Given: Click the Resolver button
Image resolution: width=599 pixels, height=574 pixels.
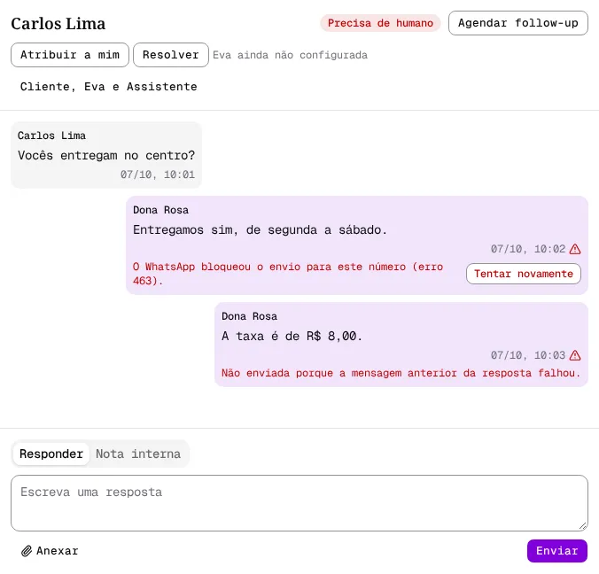Looking at the screenshot, I should [171, 55].
